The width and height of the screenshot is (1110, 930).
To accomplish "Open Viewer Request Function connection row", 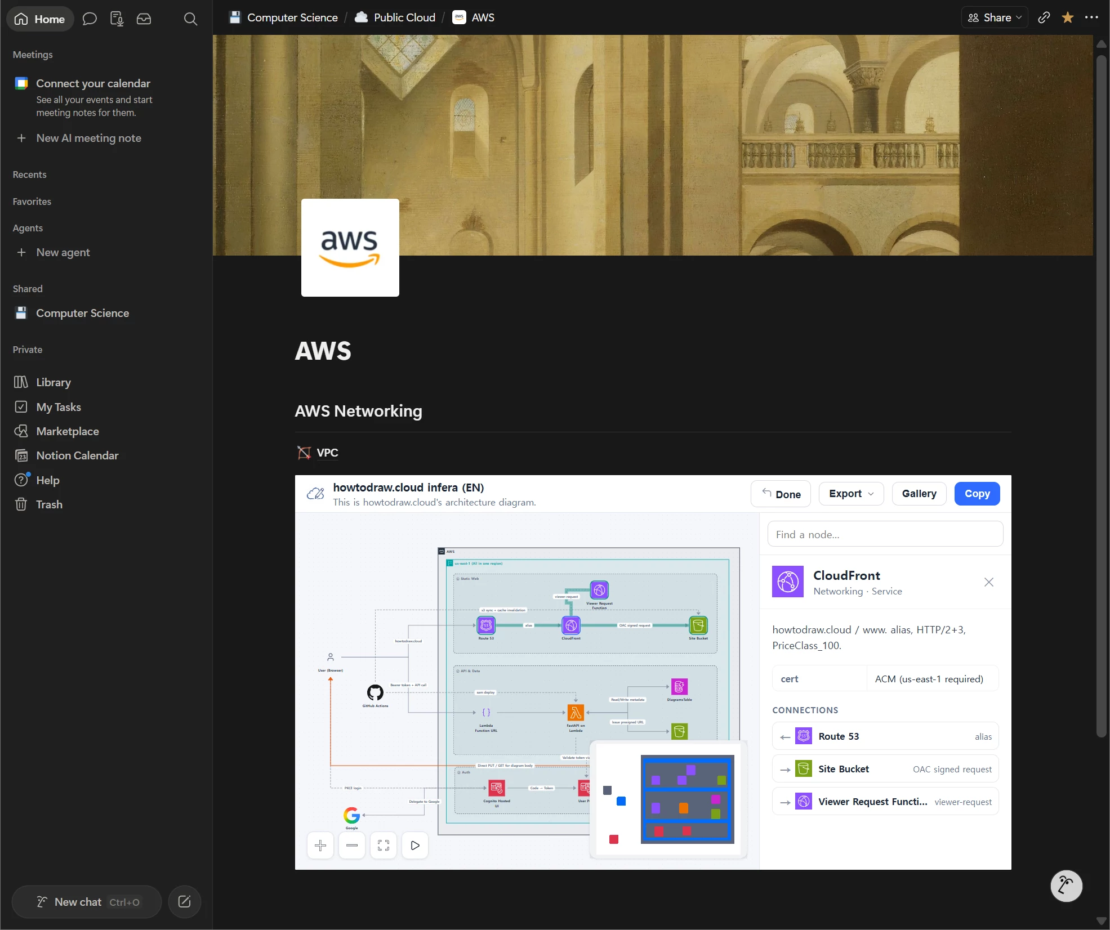I will pyautogui.click(x=885, y=802).
